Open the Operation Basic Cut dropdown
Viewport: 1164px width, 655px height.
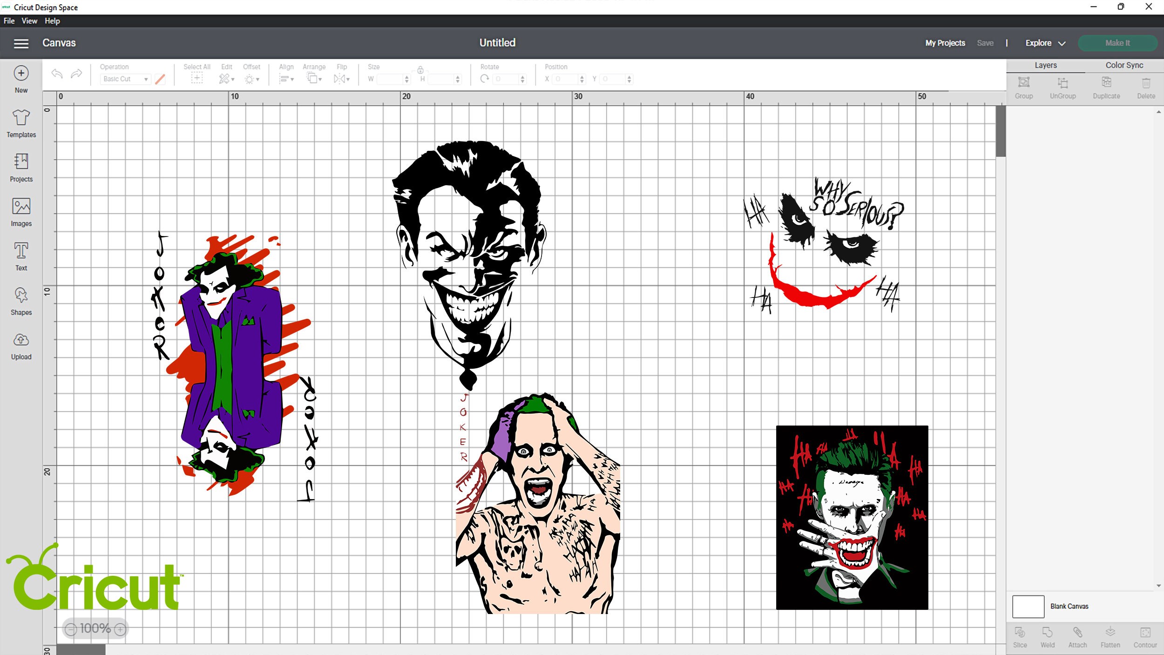click(126, 79)
